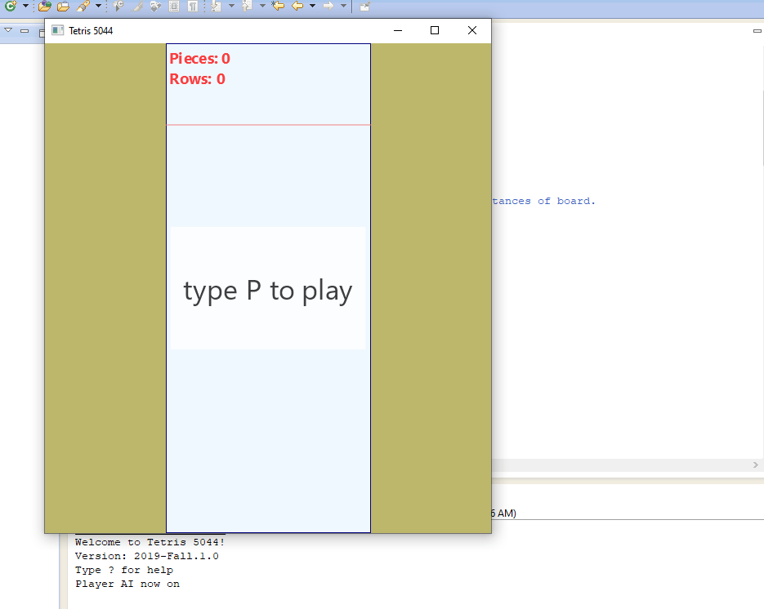Toggle Block Selection mode icon
The image size is (764, 609).
click(174, 6)
